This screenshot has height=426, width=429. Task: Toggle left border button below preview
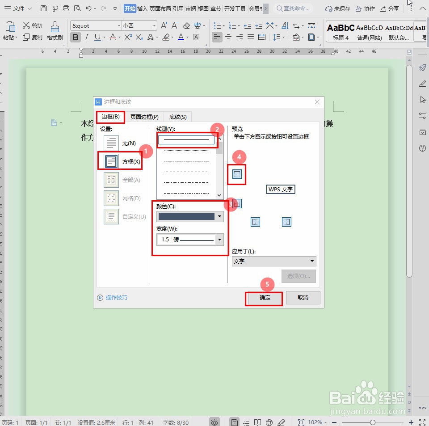255,222
